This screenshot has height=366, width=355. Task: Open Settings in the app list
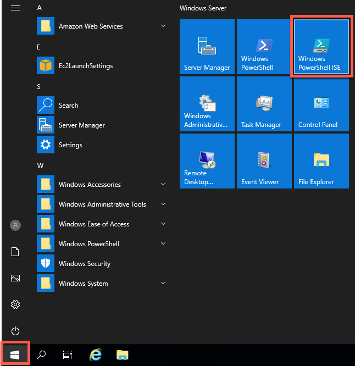click(x=102, y=145)
